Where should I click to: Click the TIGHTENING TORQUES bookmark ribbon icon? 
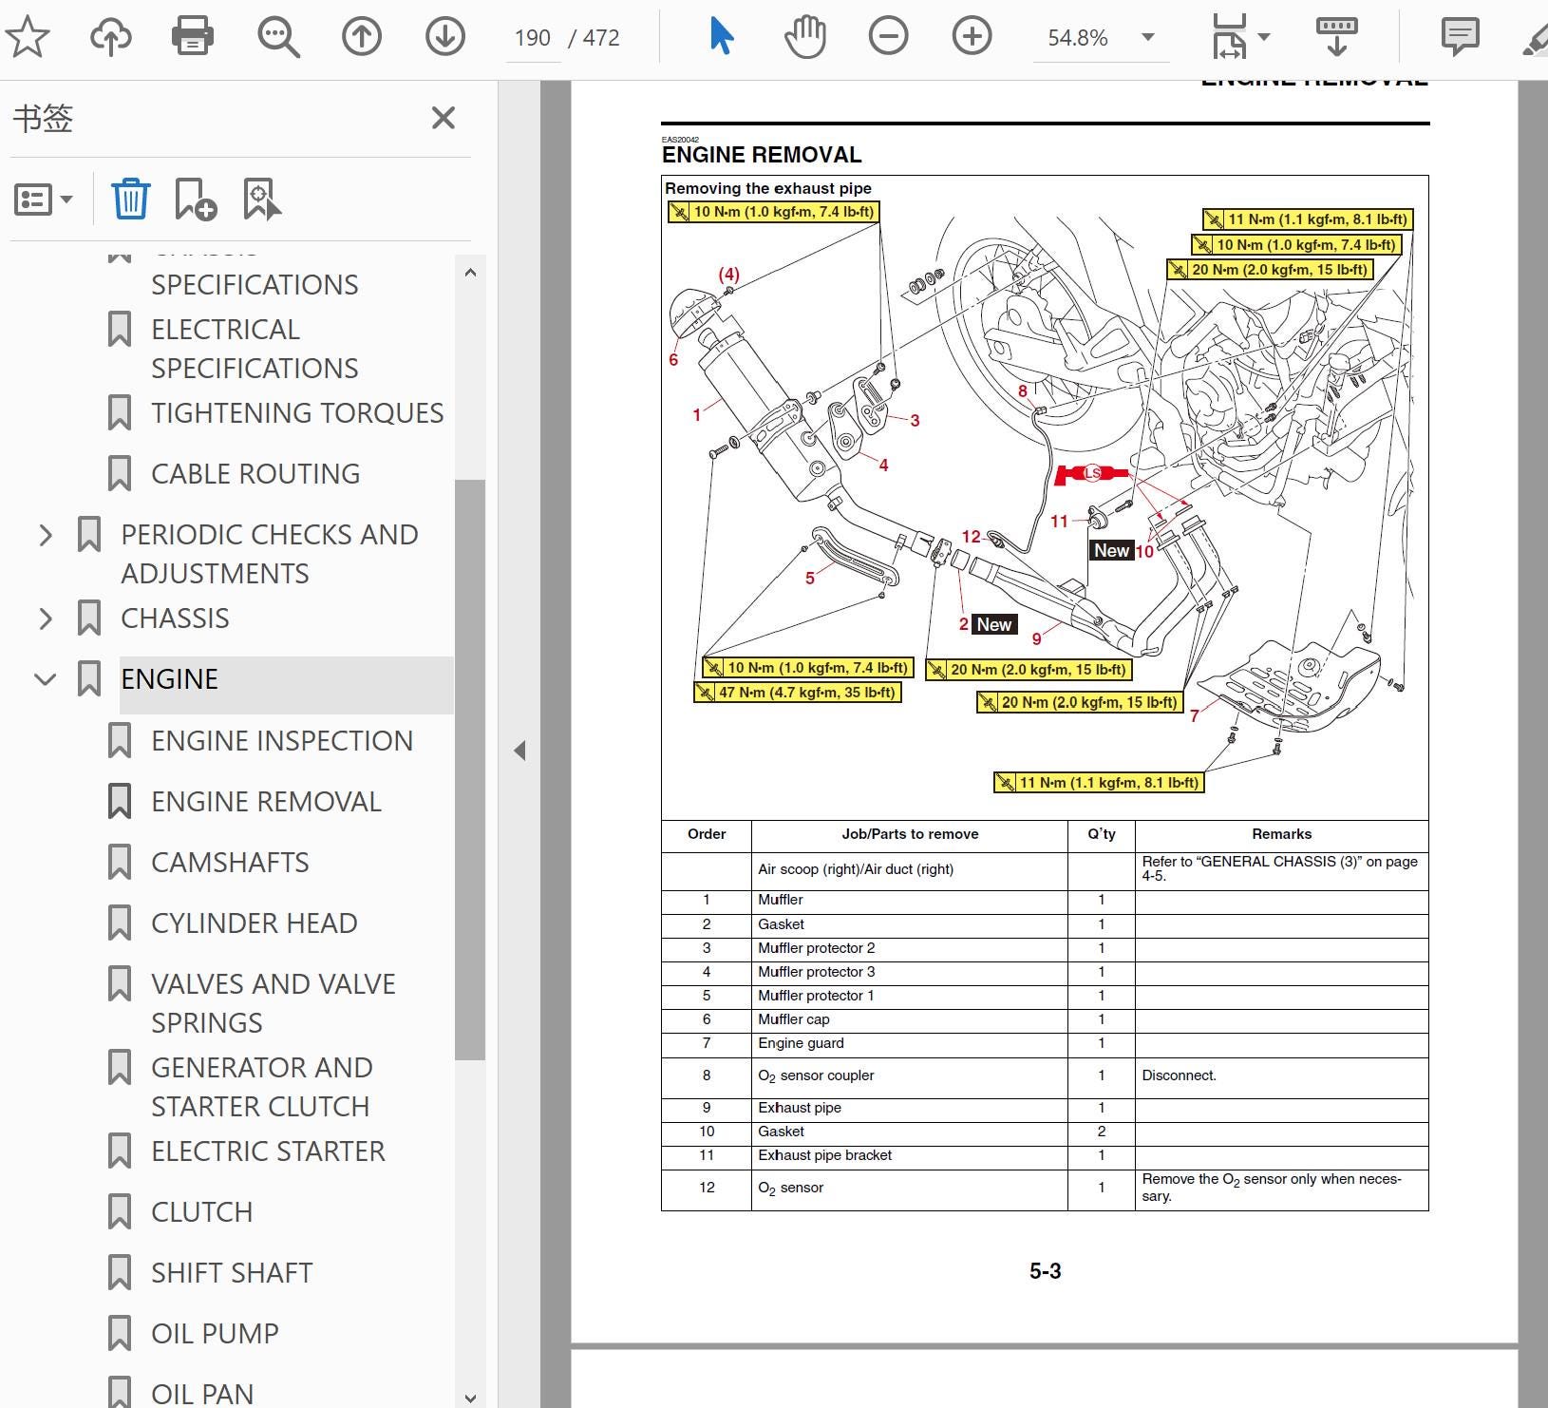point(120,412)
